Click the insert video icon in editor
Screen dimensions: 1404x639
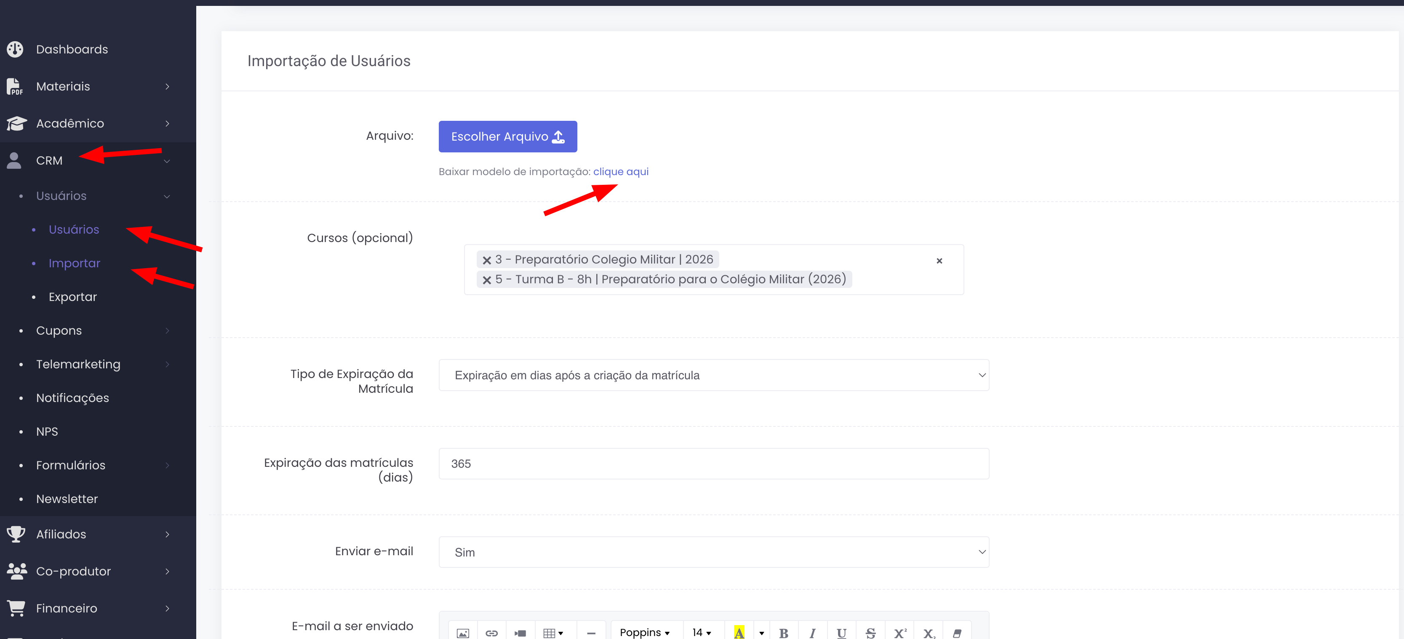pyautogui.click(x=520, y=632)
